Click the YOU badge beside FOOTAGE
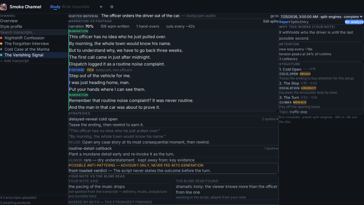This screenshot has width=364, height=205. tap(90, 70)
